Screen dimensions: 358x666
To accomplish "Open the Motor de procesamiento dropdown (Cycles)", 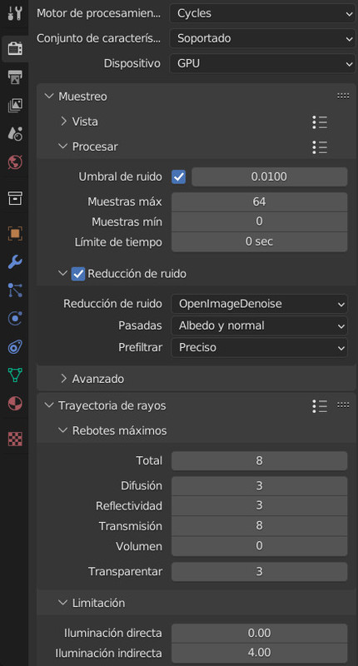I will coord(262,13).
